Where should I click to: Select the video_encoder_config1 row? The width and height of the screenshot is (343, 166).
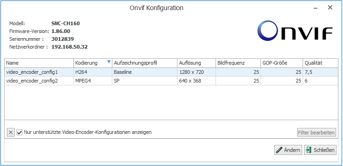point(171,72)
